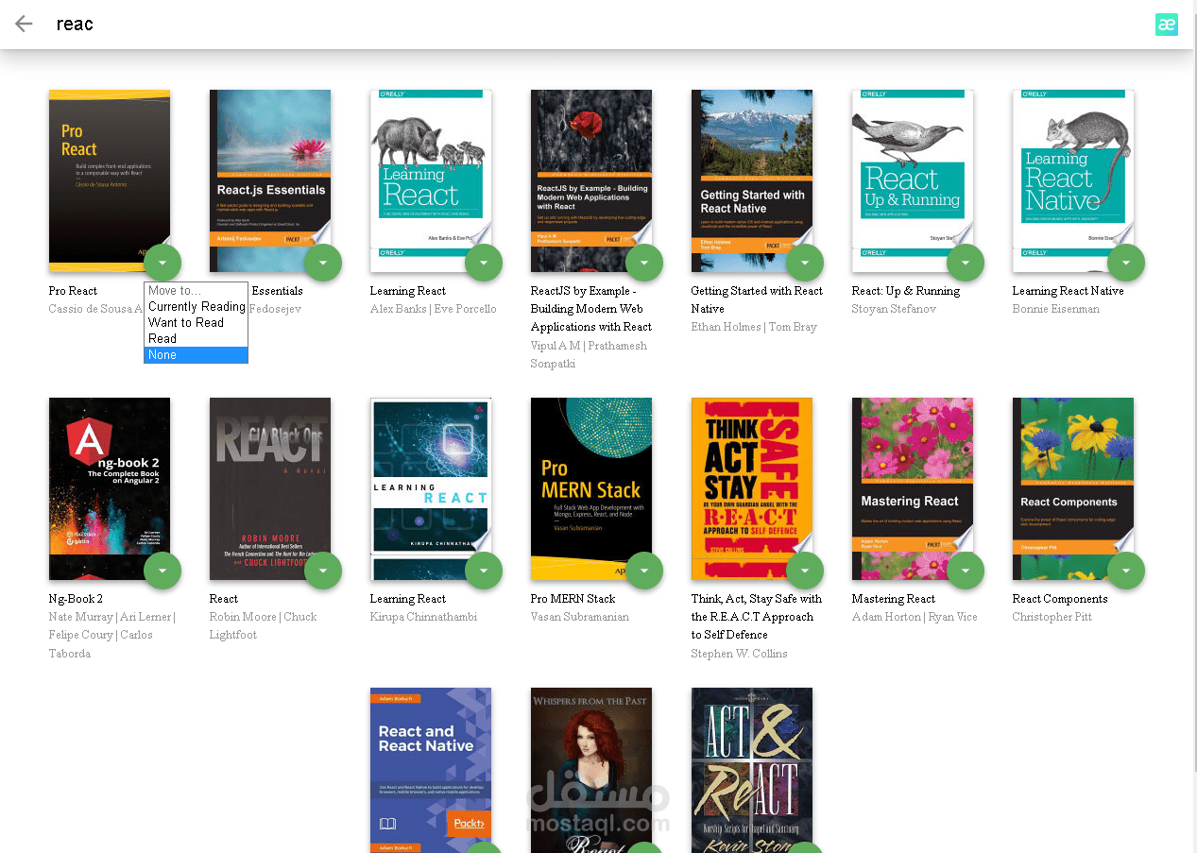Click the "React: Up & Running" title

tap(906, 291)
